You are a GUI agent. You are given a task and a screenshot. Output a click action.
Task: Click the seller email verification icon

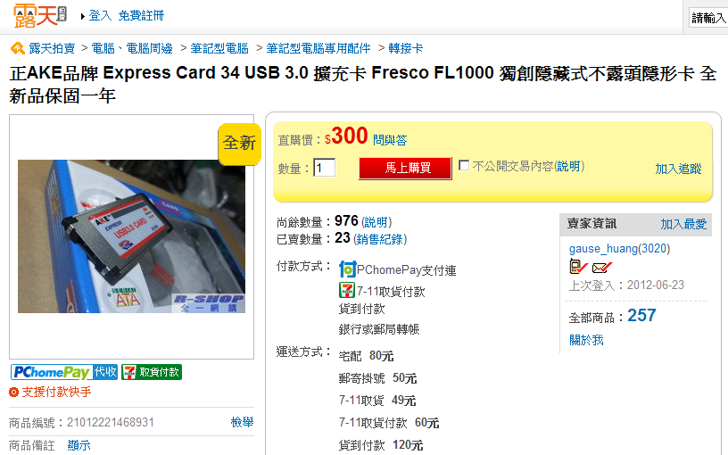point(602,268)
